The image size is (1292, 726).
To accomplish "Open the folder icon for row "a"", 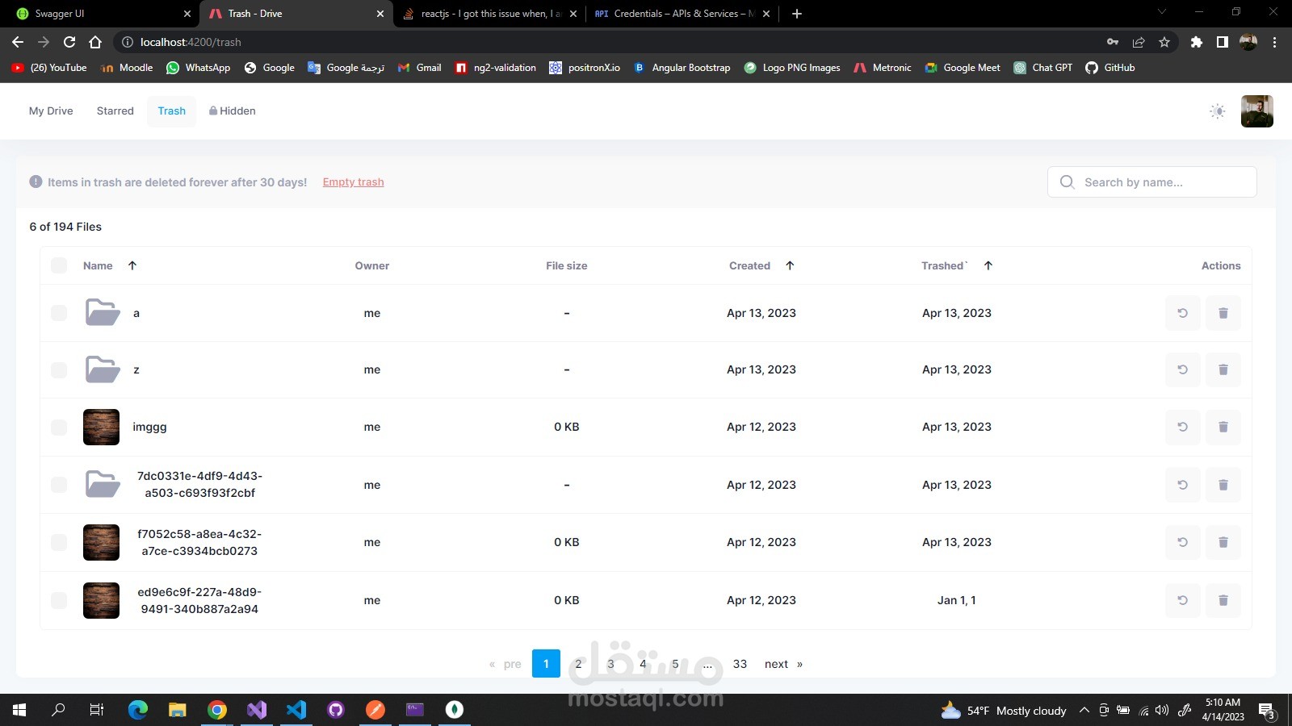I will (x=103, y=312).
